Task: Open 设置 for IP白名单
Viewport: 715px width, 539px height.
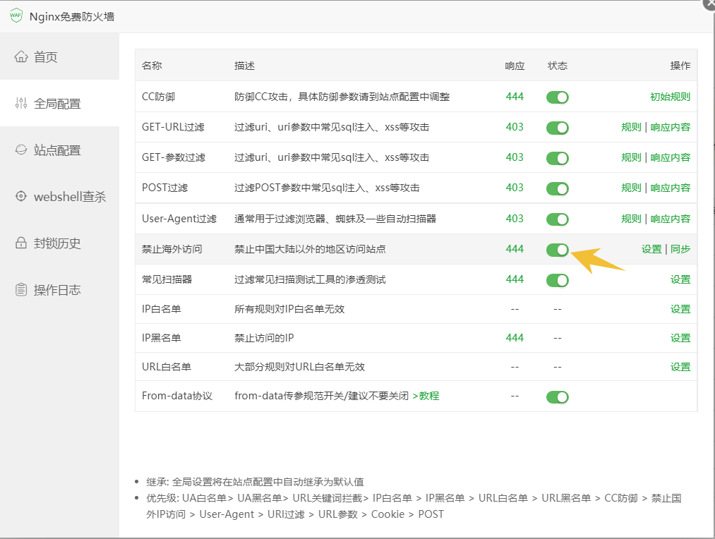Action: click(x=680, y=309)
